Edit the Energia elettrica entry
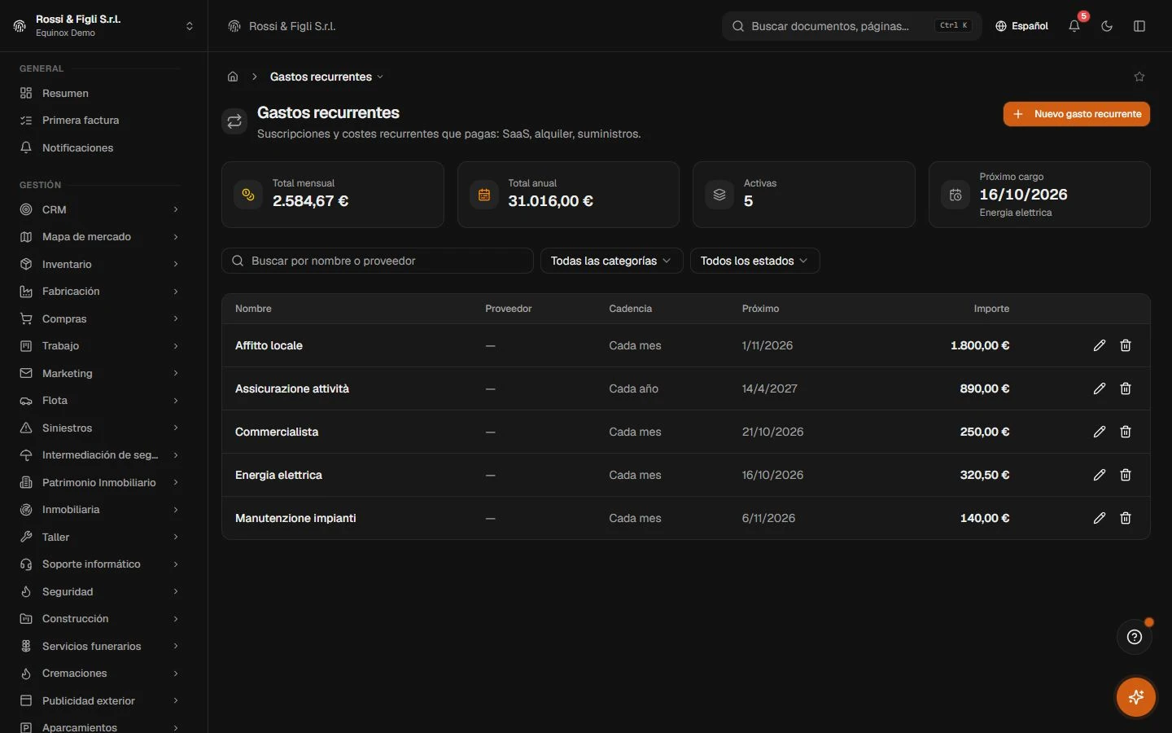This screenshot has height=733, width=1172. [x=1100, y=475]
